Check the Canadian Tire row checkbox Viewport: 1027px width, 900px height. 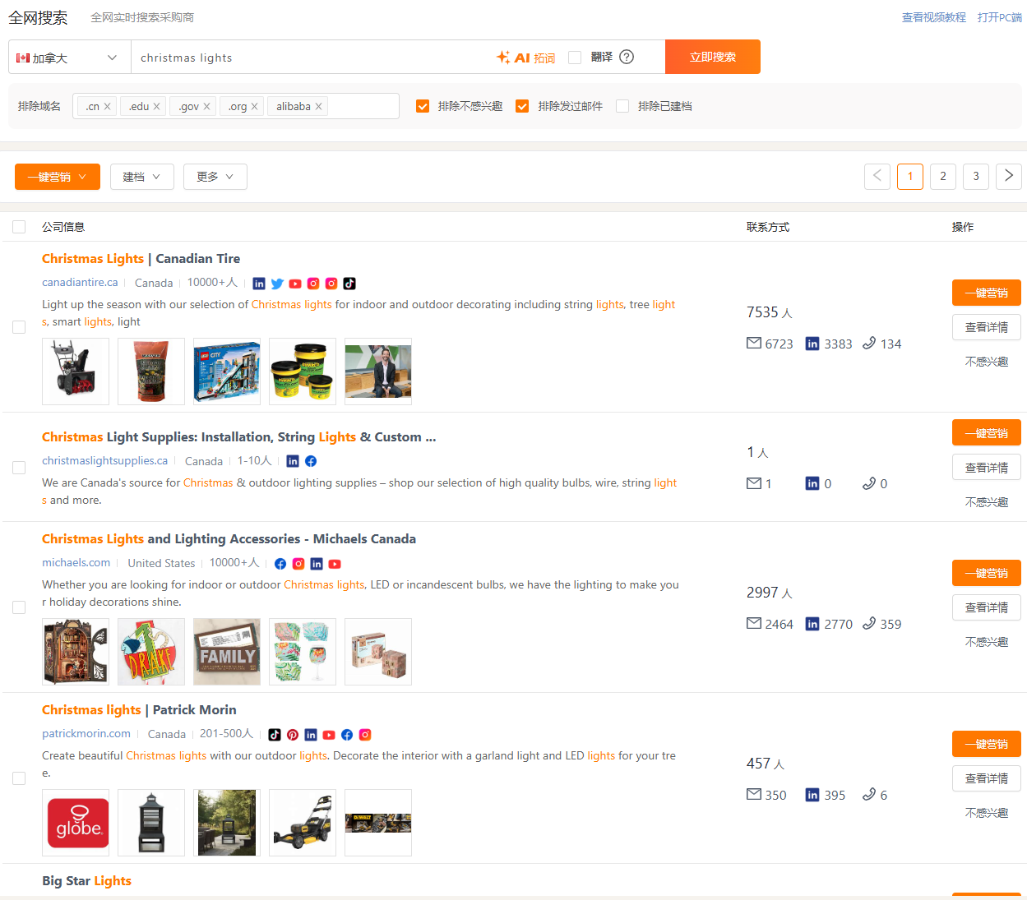(19, 327)
